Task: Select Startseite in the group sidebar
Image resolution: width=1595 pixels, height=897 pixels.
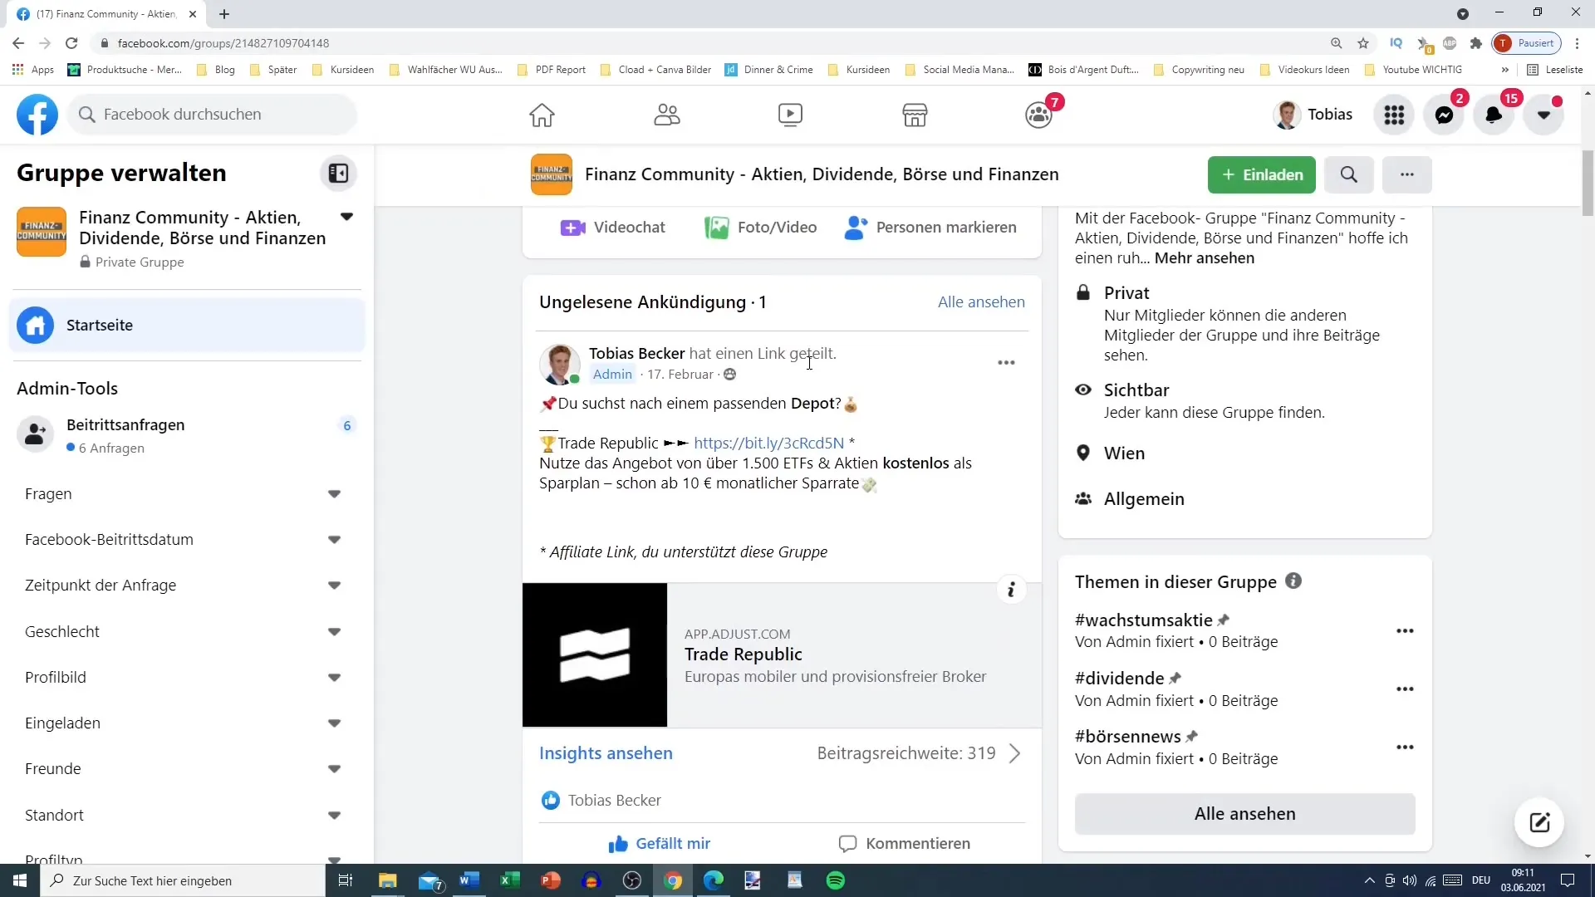Action: (x=187, y=326)
